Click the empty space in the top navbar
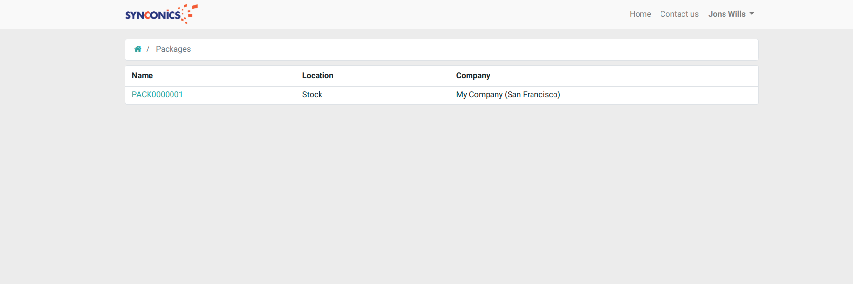The width and height of the screenshot is (853, 284). pyautogui.click(x=391, y=14)
